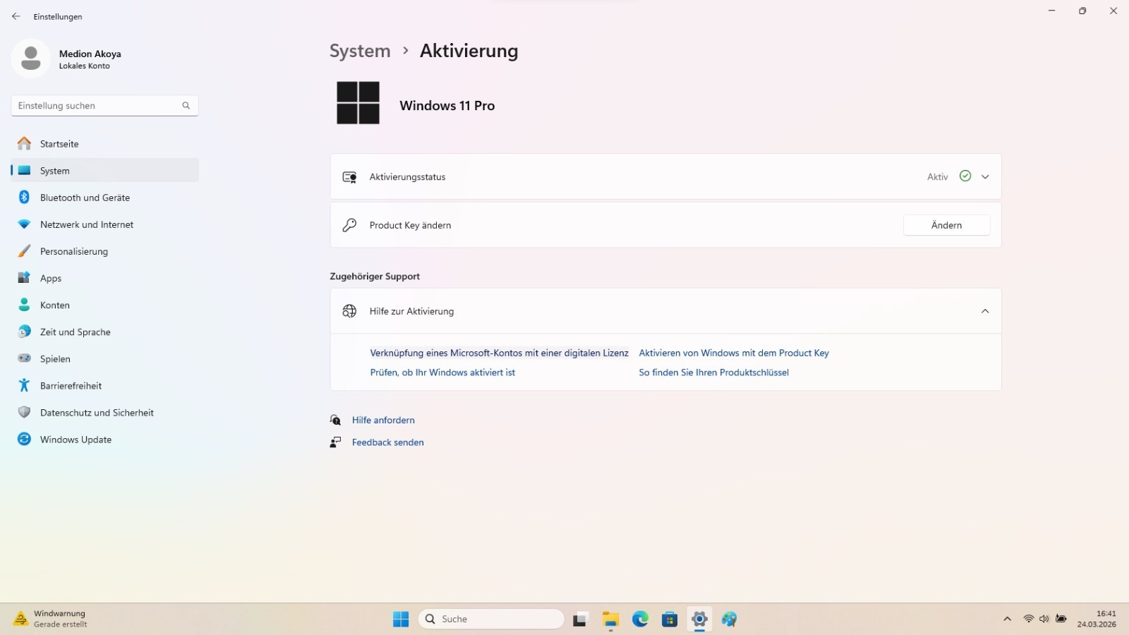Screen dimensions: 1129x635
Task: Launch Microsoft Edge from taskbar
Action: pos(640,619)
